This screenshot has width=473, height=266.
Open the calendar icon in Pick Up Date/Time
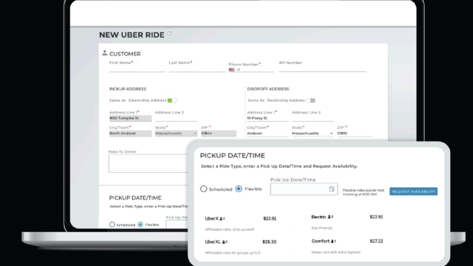(332, 189)
